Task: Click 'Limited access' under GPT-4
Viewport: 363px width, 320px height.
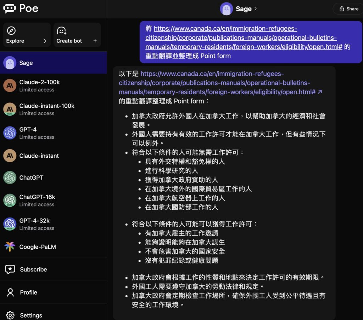Action: (37, 137)
